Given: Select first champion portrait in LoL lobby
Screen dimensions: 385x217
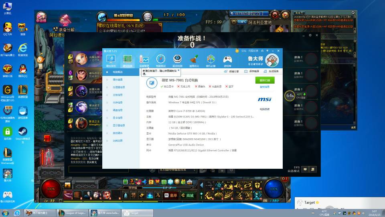Looking at the screenshot, I should 81,59.
